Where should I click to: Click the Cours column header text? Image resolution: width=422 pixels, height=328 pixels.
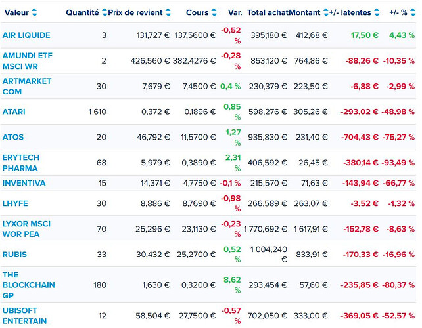197,12
